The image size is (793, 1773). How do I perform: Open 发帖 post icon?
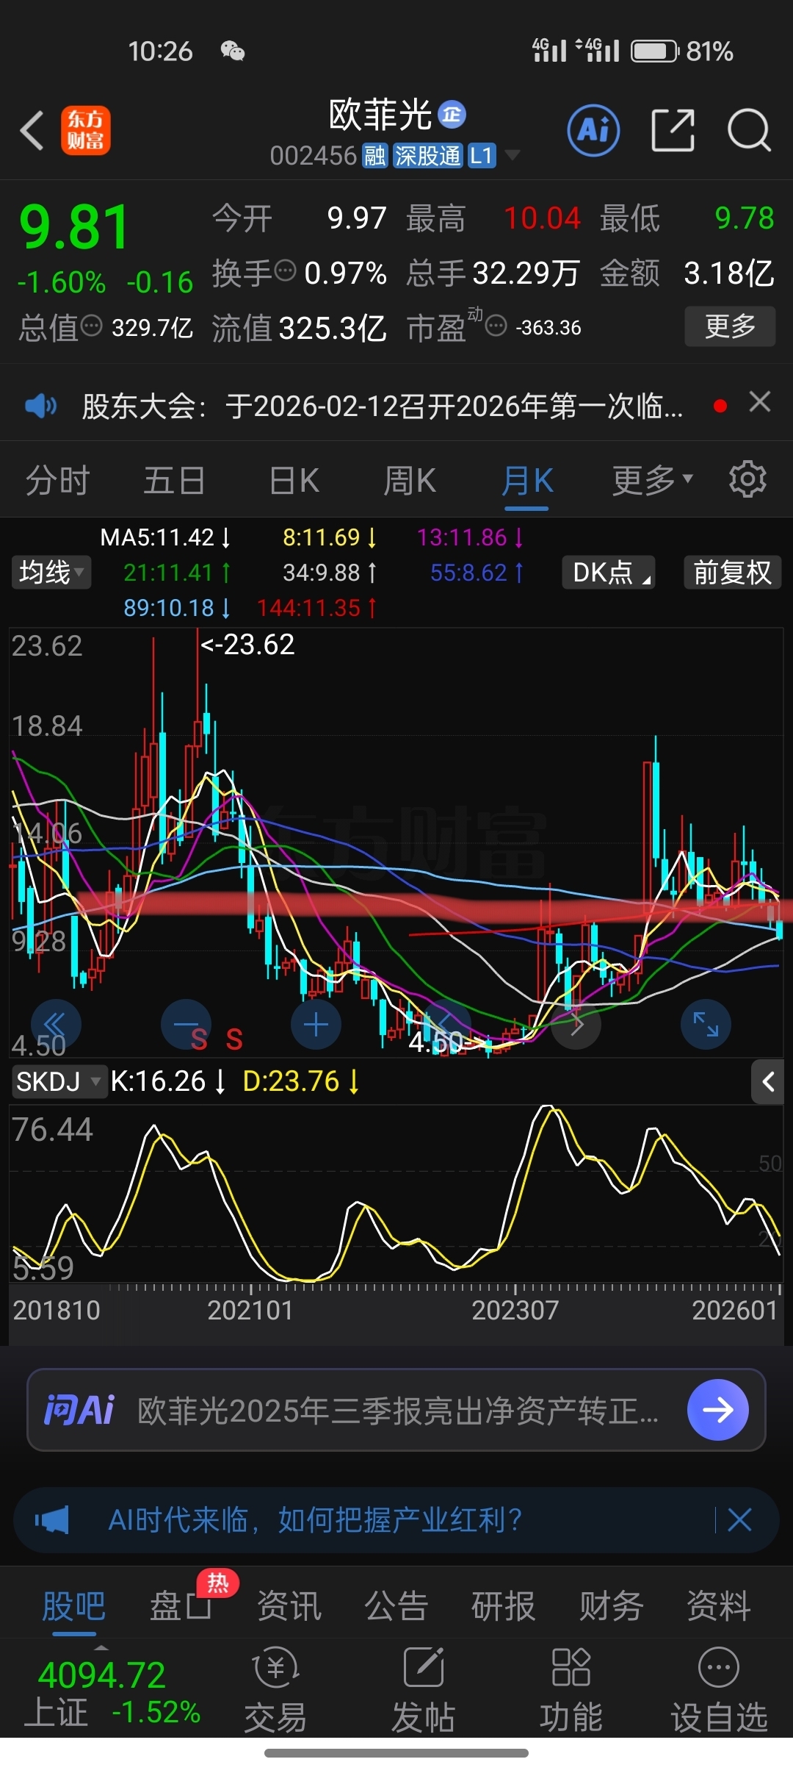tap(424, 1688)
